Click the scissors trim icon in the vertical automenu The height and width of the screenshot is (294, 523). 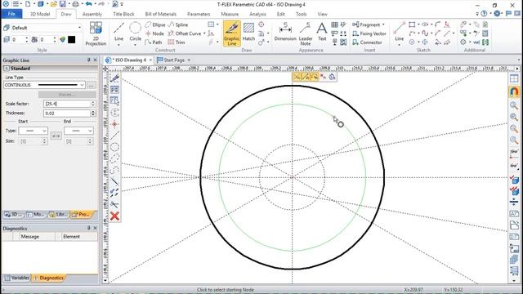tap(114, 204)
